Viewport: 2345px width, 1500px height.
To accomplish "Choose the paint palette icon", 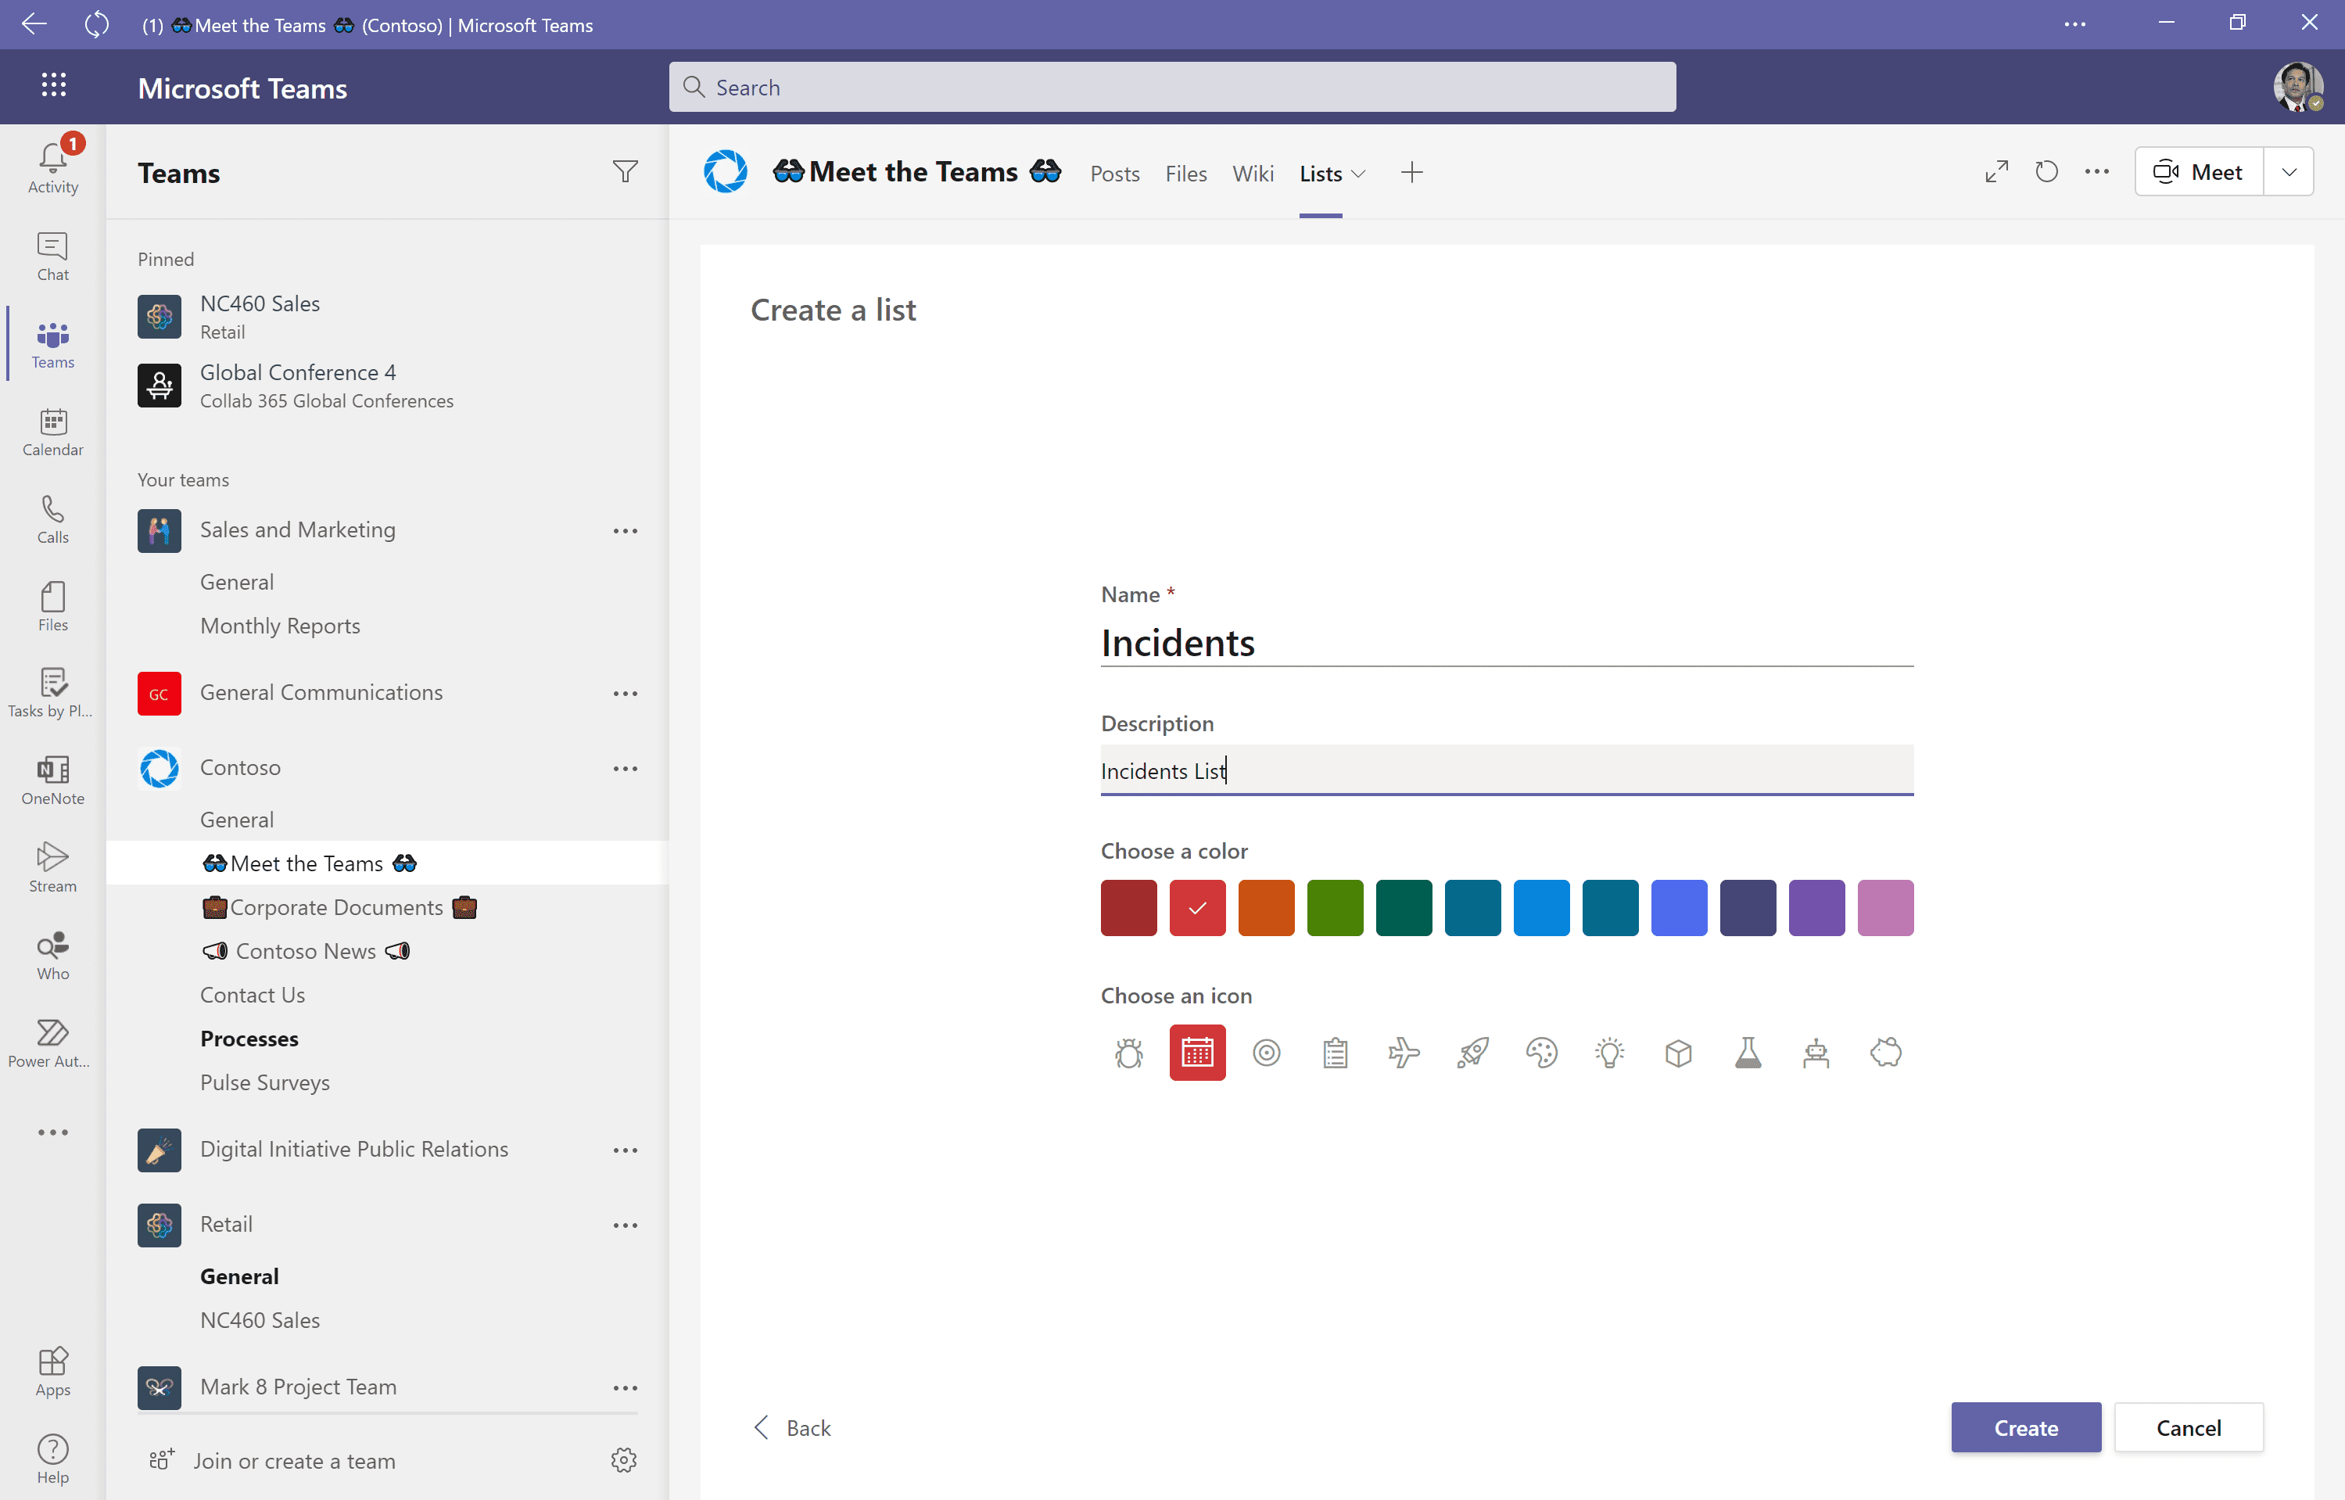I will coord(1542,1053).
